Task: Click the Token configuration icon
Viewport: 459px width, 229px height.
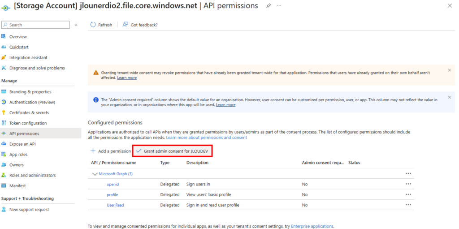Action: pyautogui.click(x=4, y=123)
